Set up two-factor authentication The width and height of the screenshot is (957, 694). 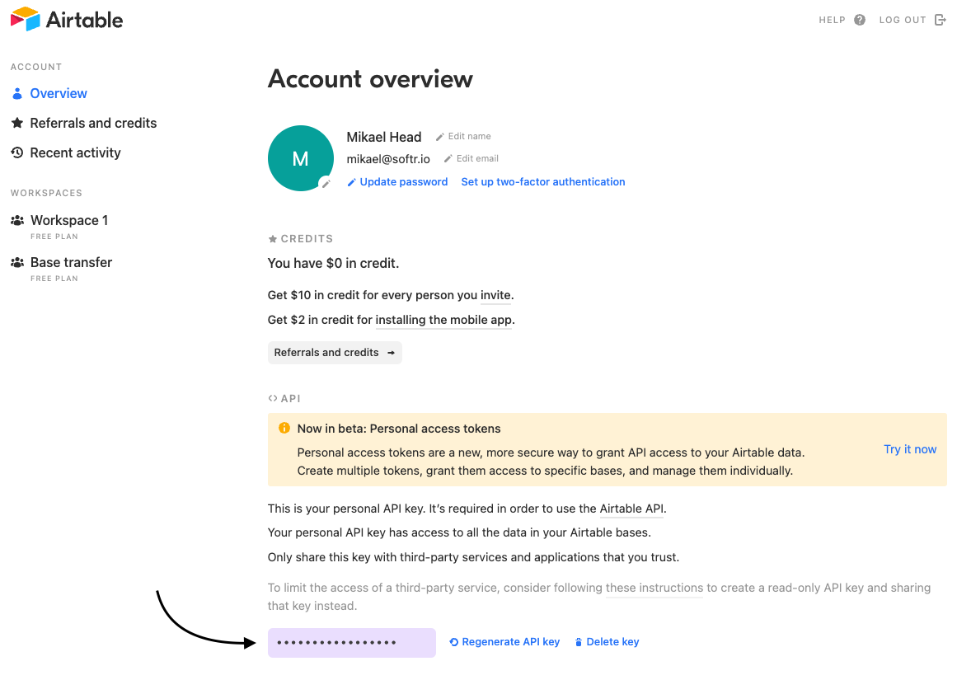pos(542,181)
